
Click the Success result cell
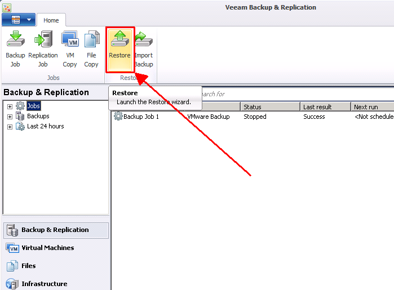[x=314, y=117]
